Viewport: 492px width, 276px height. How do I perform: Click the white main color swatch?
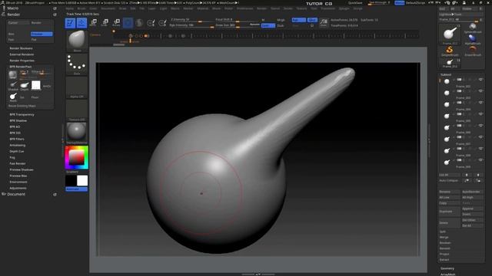[x=82, y=181]
